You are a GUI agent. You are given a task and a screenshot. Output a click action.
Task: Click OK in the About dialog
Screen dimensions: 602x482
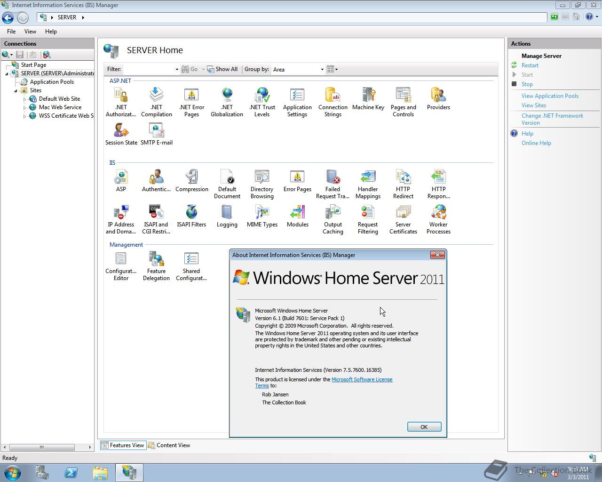tap(424, 427)
